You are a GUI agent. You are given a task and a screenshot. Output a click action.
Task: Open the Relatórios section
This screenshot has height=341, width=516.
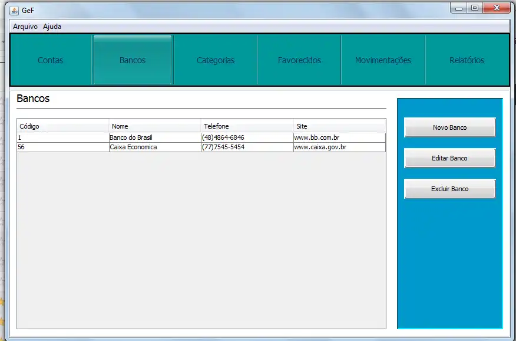pyautogui.click(x=467, y=60)
